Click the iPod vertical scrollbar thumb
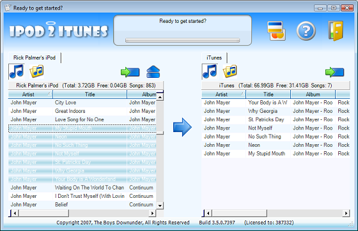This screenshot has height=231, width=358. (x=160, y=133)
